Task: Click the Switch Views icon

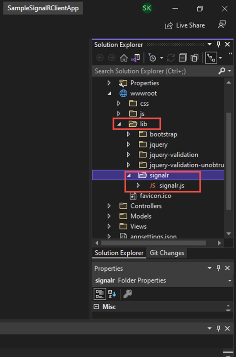Action: [x=211, y=58]
